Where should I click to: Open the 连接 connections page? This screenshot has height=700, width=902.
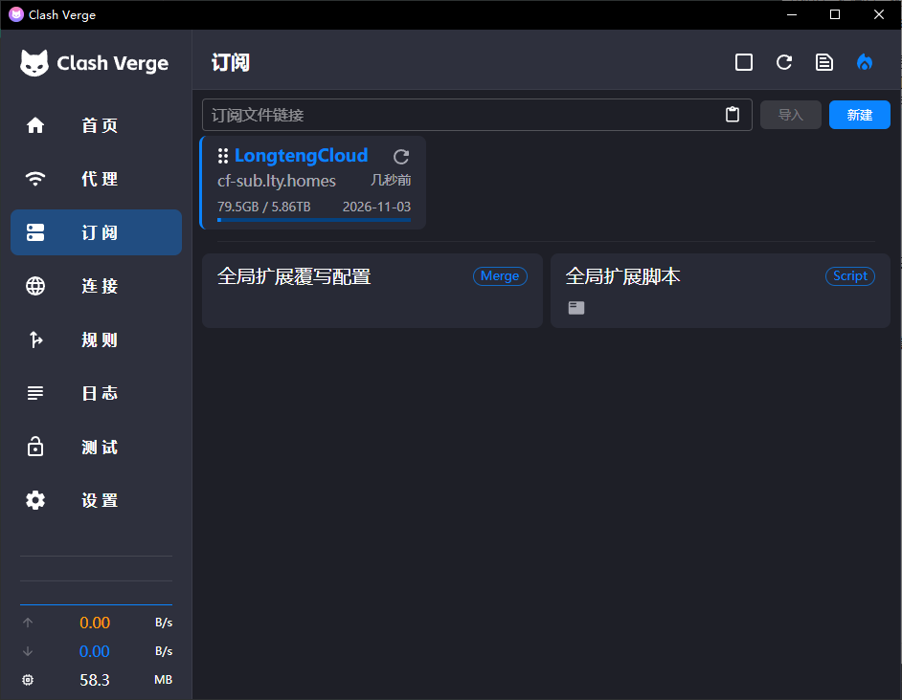click(96, 286)
